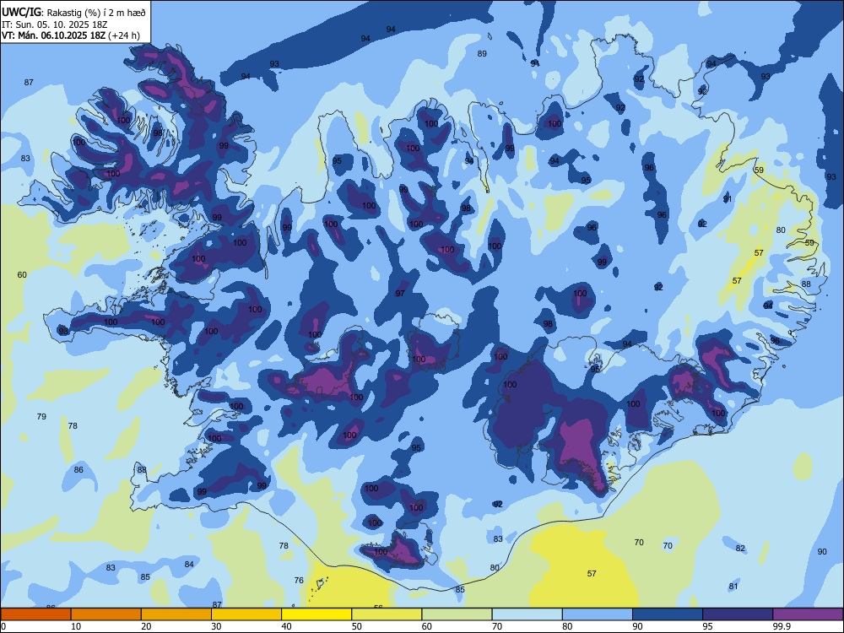Click the 'UWC/IG: Rakastig (%) í 2 m hæð' title
The width and height of the screenshot is (844, 633).
(x=73, y=13)
